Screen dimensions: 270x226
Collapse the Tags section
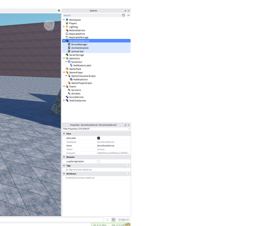tap(64, 166)
